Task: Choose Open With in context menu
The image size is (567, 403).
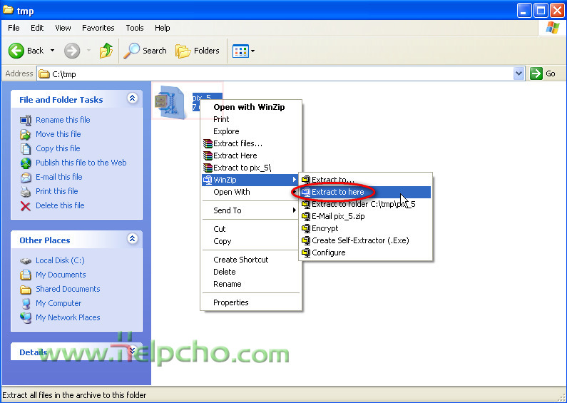Action: click(x=251, y=192)
